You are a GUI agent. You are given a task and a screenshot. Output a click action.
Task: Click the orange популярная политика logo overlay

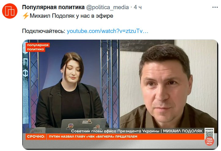tap(38, 47)
